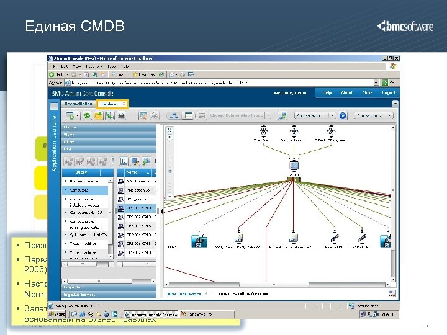Viewport: 447px width, 335px height.
Task: Open the Choose Layout dropdown
Action: tap(315, 115)
